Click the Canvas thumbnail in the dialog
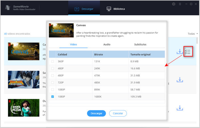This screenshot has width=200, height=128. click(x=61, y=30)
